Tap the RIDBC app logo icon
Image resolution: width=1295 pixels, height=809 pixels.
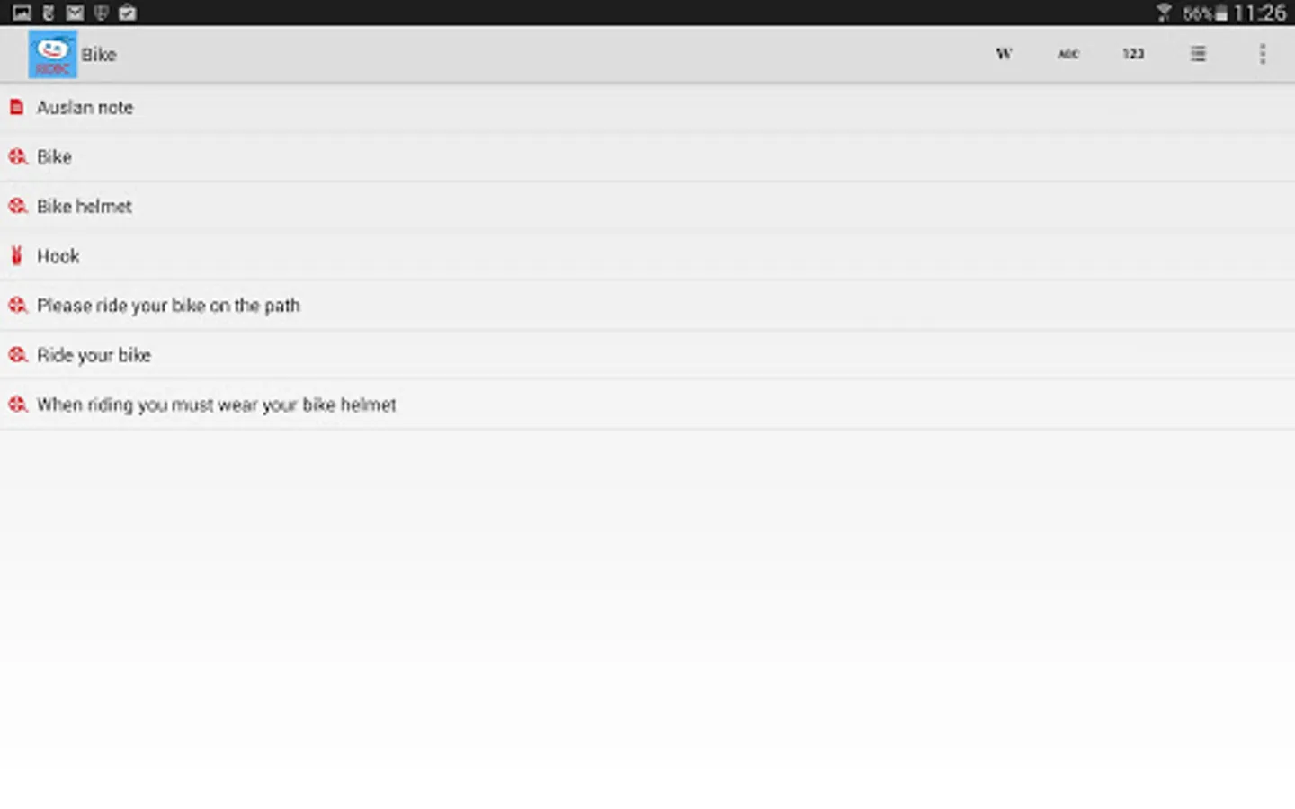click(x=52, y=54)
